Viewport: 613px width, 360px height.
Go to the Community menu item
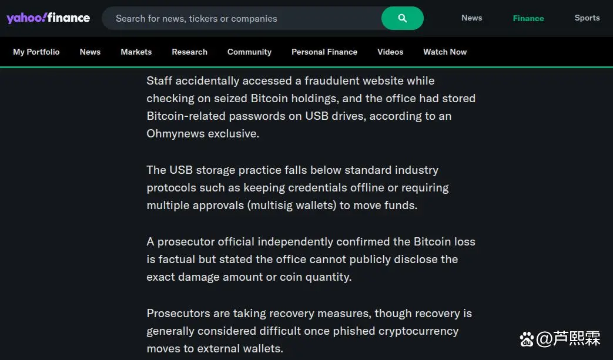(249, 52)
